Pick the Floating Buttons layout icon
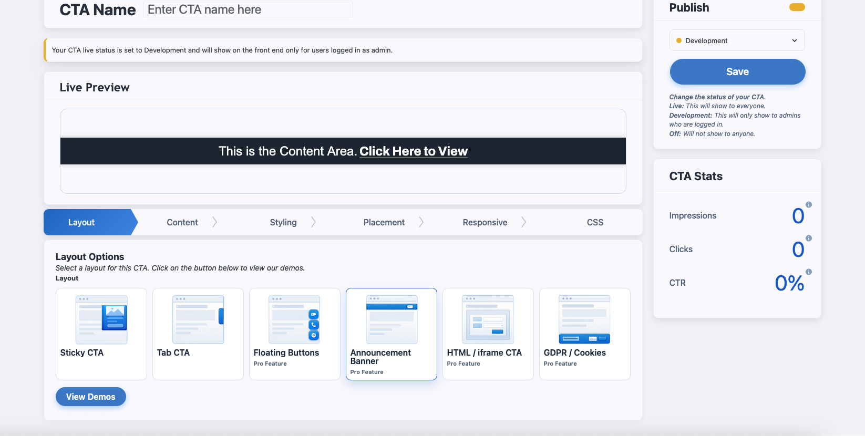This screenshot has height=436, width=865. [294, 319]
